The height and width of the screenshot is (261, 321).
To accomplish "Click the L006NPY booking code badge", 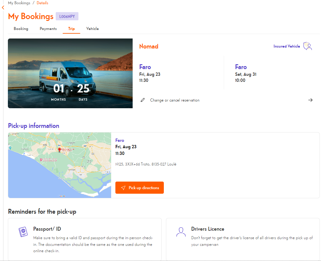I will point(67,16).
